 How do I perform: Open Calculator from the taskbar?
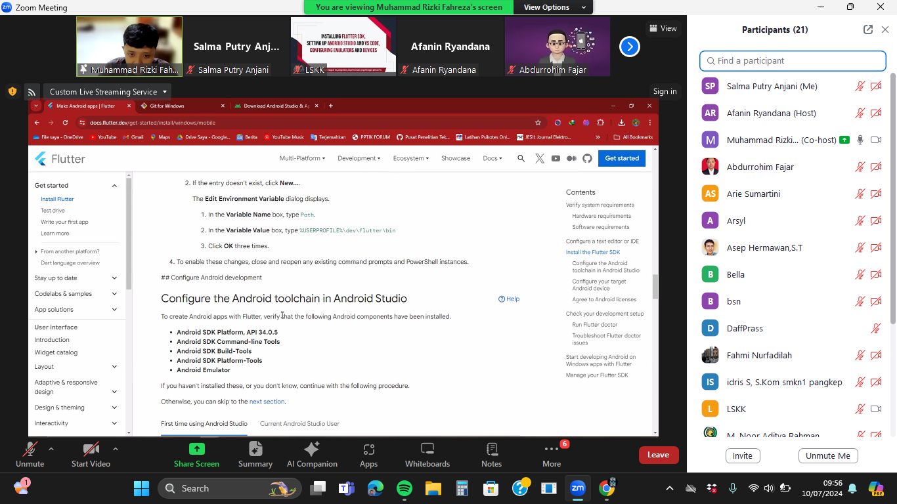pyautogui.click(x=462, y=488)
